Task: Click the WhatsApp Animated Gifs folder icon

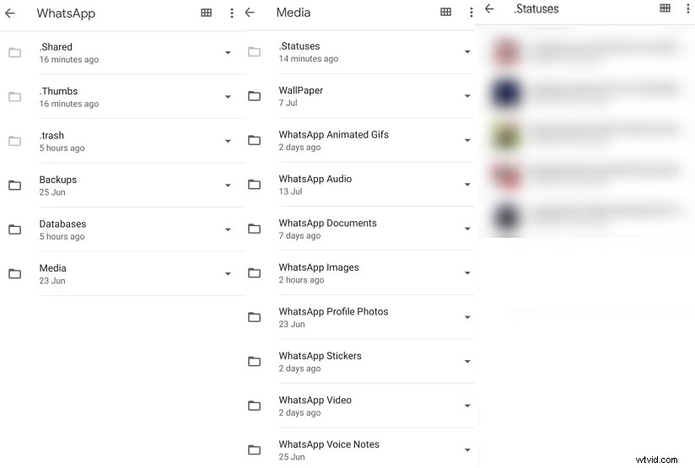Action: point(254,140)
